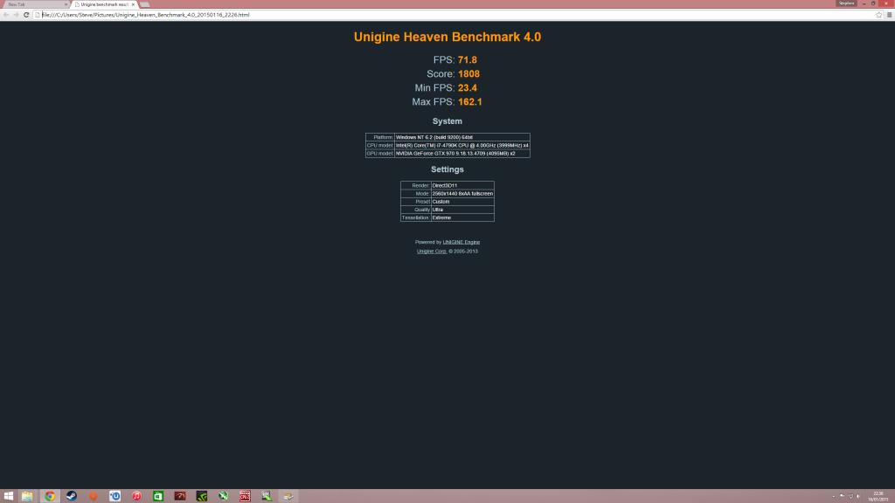Bookmark this page with the star icon

pyautogui.click(x=879, y=15)
